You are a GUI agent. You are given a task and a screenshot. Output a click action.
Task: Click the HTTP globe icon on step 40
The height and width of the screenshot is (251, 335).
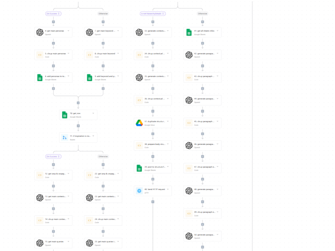[139, 191]
